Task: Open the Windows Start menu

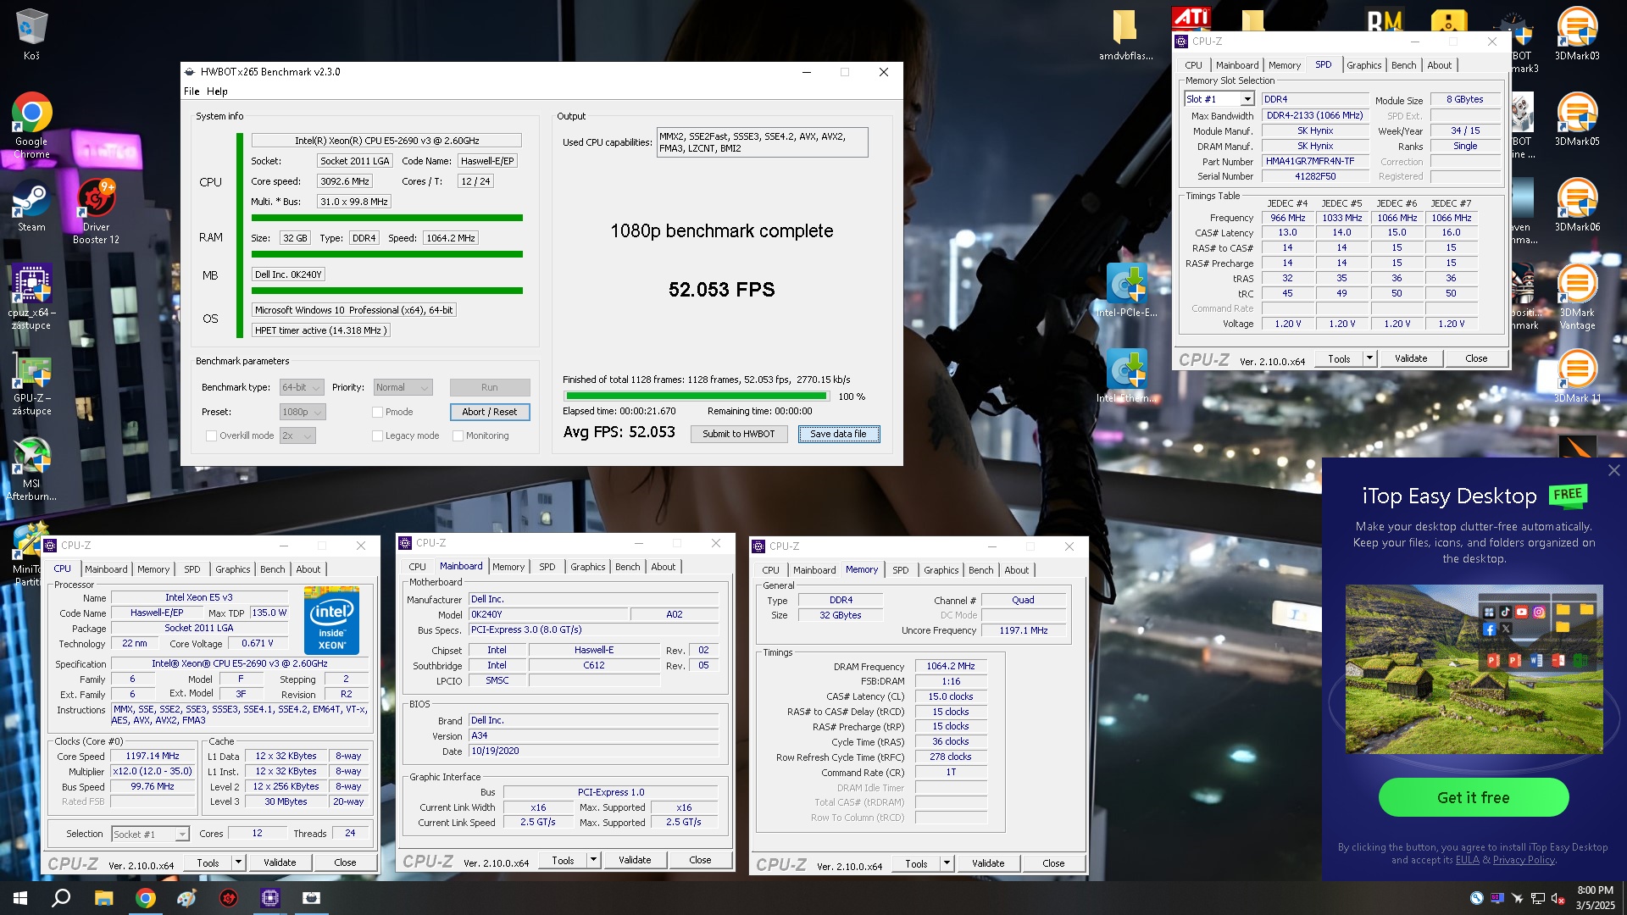Action: coord(20,898)
